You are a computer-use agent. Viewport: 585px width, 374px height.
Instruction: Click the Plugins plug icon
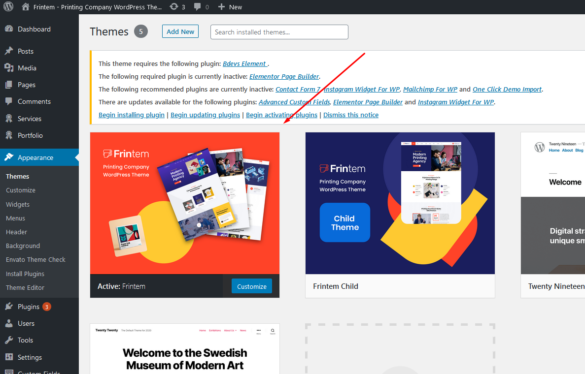pos(9,306)
